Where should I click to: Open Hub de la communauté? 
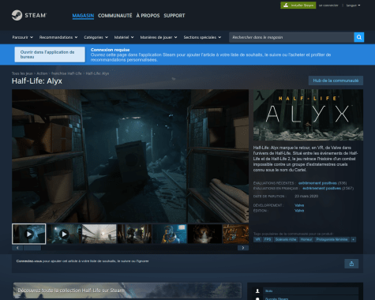pyautogui.click(x=336, y=81)
